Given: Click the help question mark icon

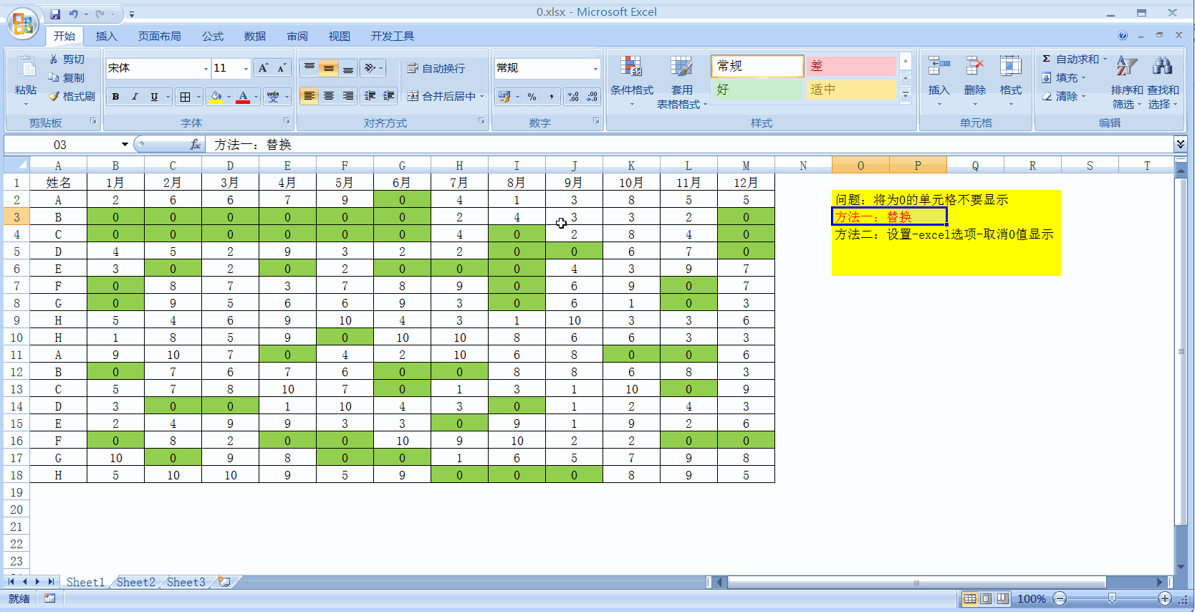Looking at the screenshot, I should point(1123,36).
